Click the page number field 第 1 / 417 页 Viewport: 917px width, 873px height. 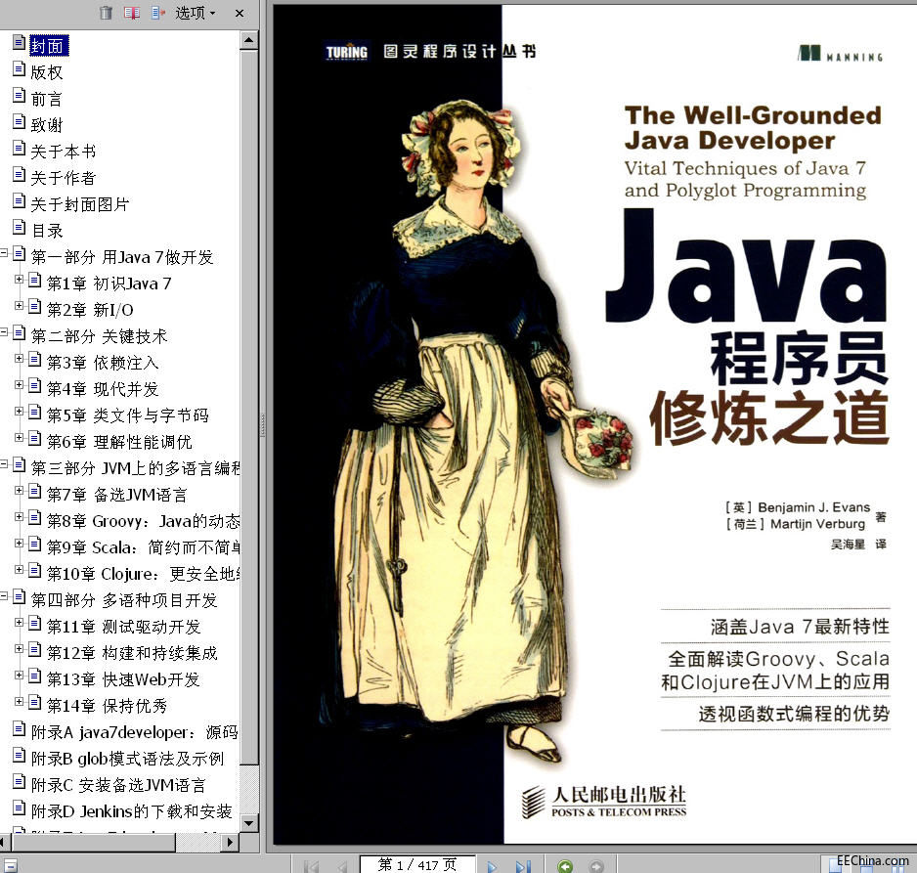[x=417, y=864]
